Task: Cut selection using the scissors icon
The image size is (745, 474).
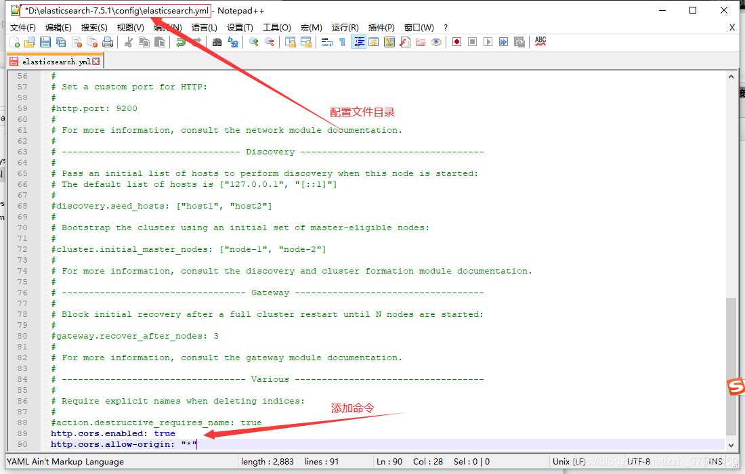Action: [128, 42]
